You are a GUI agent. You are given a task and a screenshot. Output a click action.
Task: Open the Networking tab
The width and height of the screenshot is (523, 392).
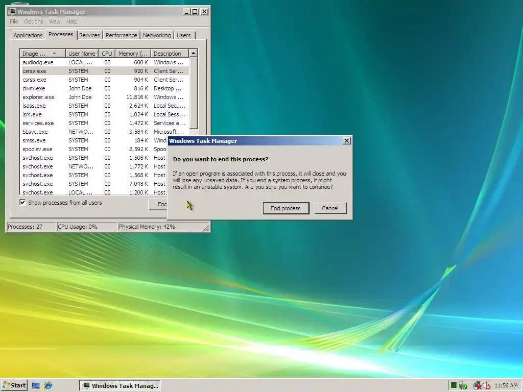coord(157,35)
